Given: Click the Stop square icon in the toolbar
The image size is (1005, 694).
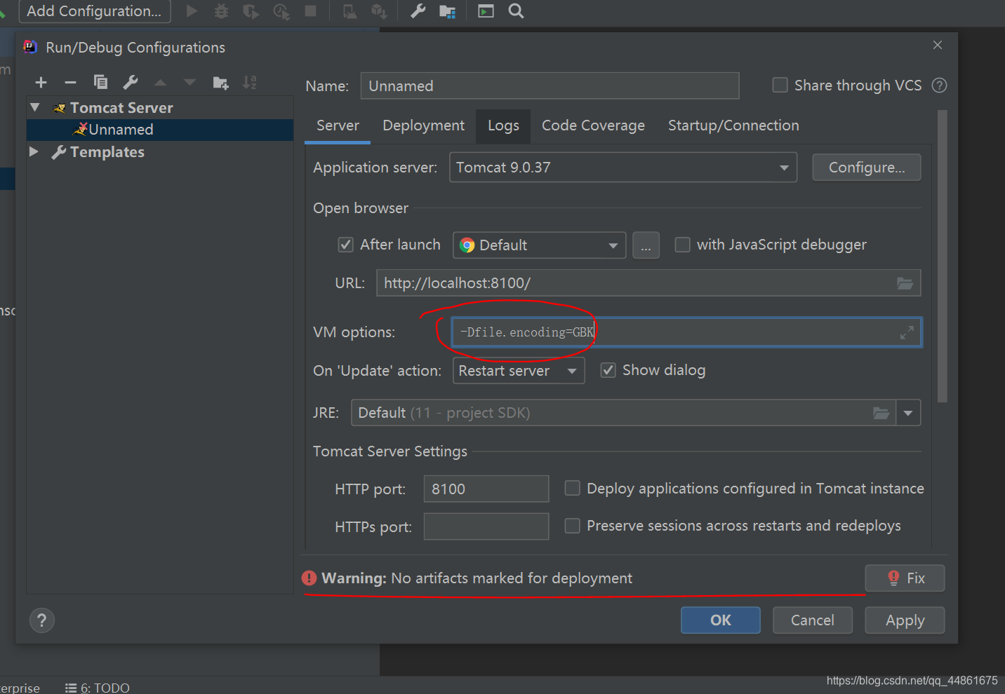Looking at the screenshot, I should pyautogui.click(x=310, y=11).
